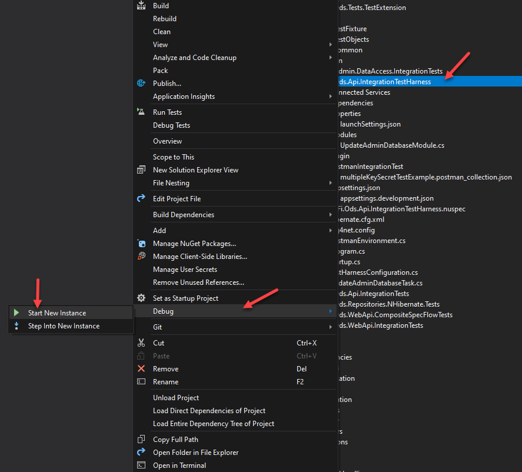This screenshot has height=472, width=522.
Task: Click the Step Into New Instance icon
Action: [16, 325]
